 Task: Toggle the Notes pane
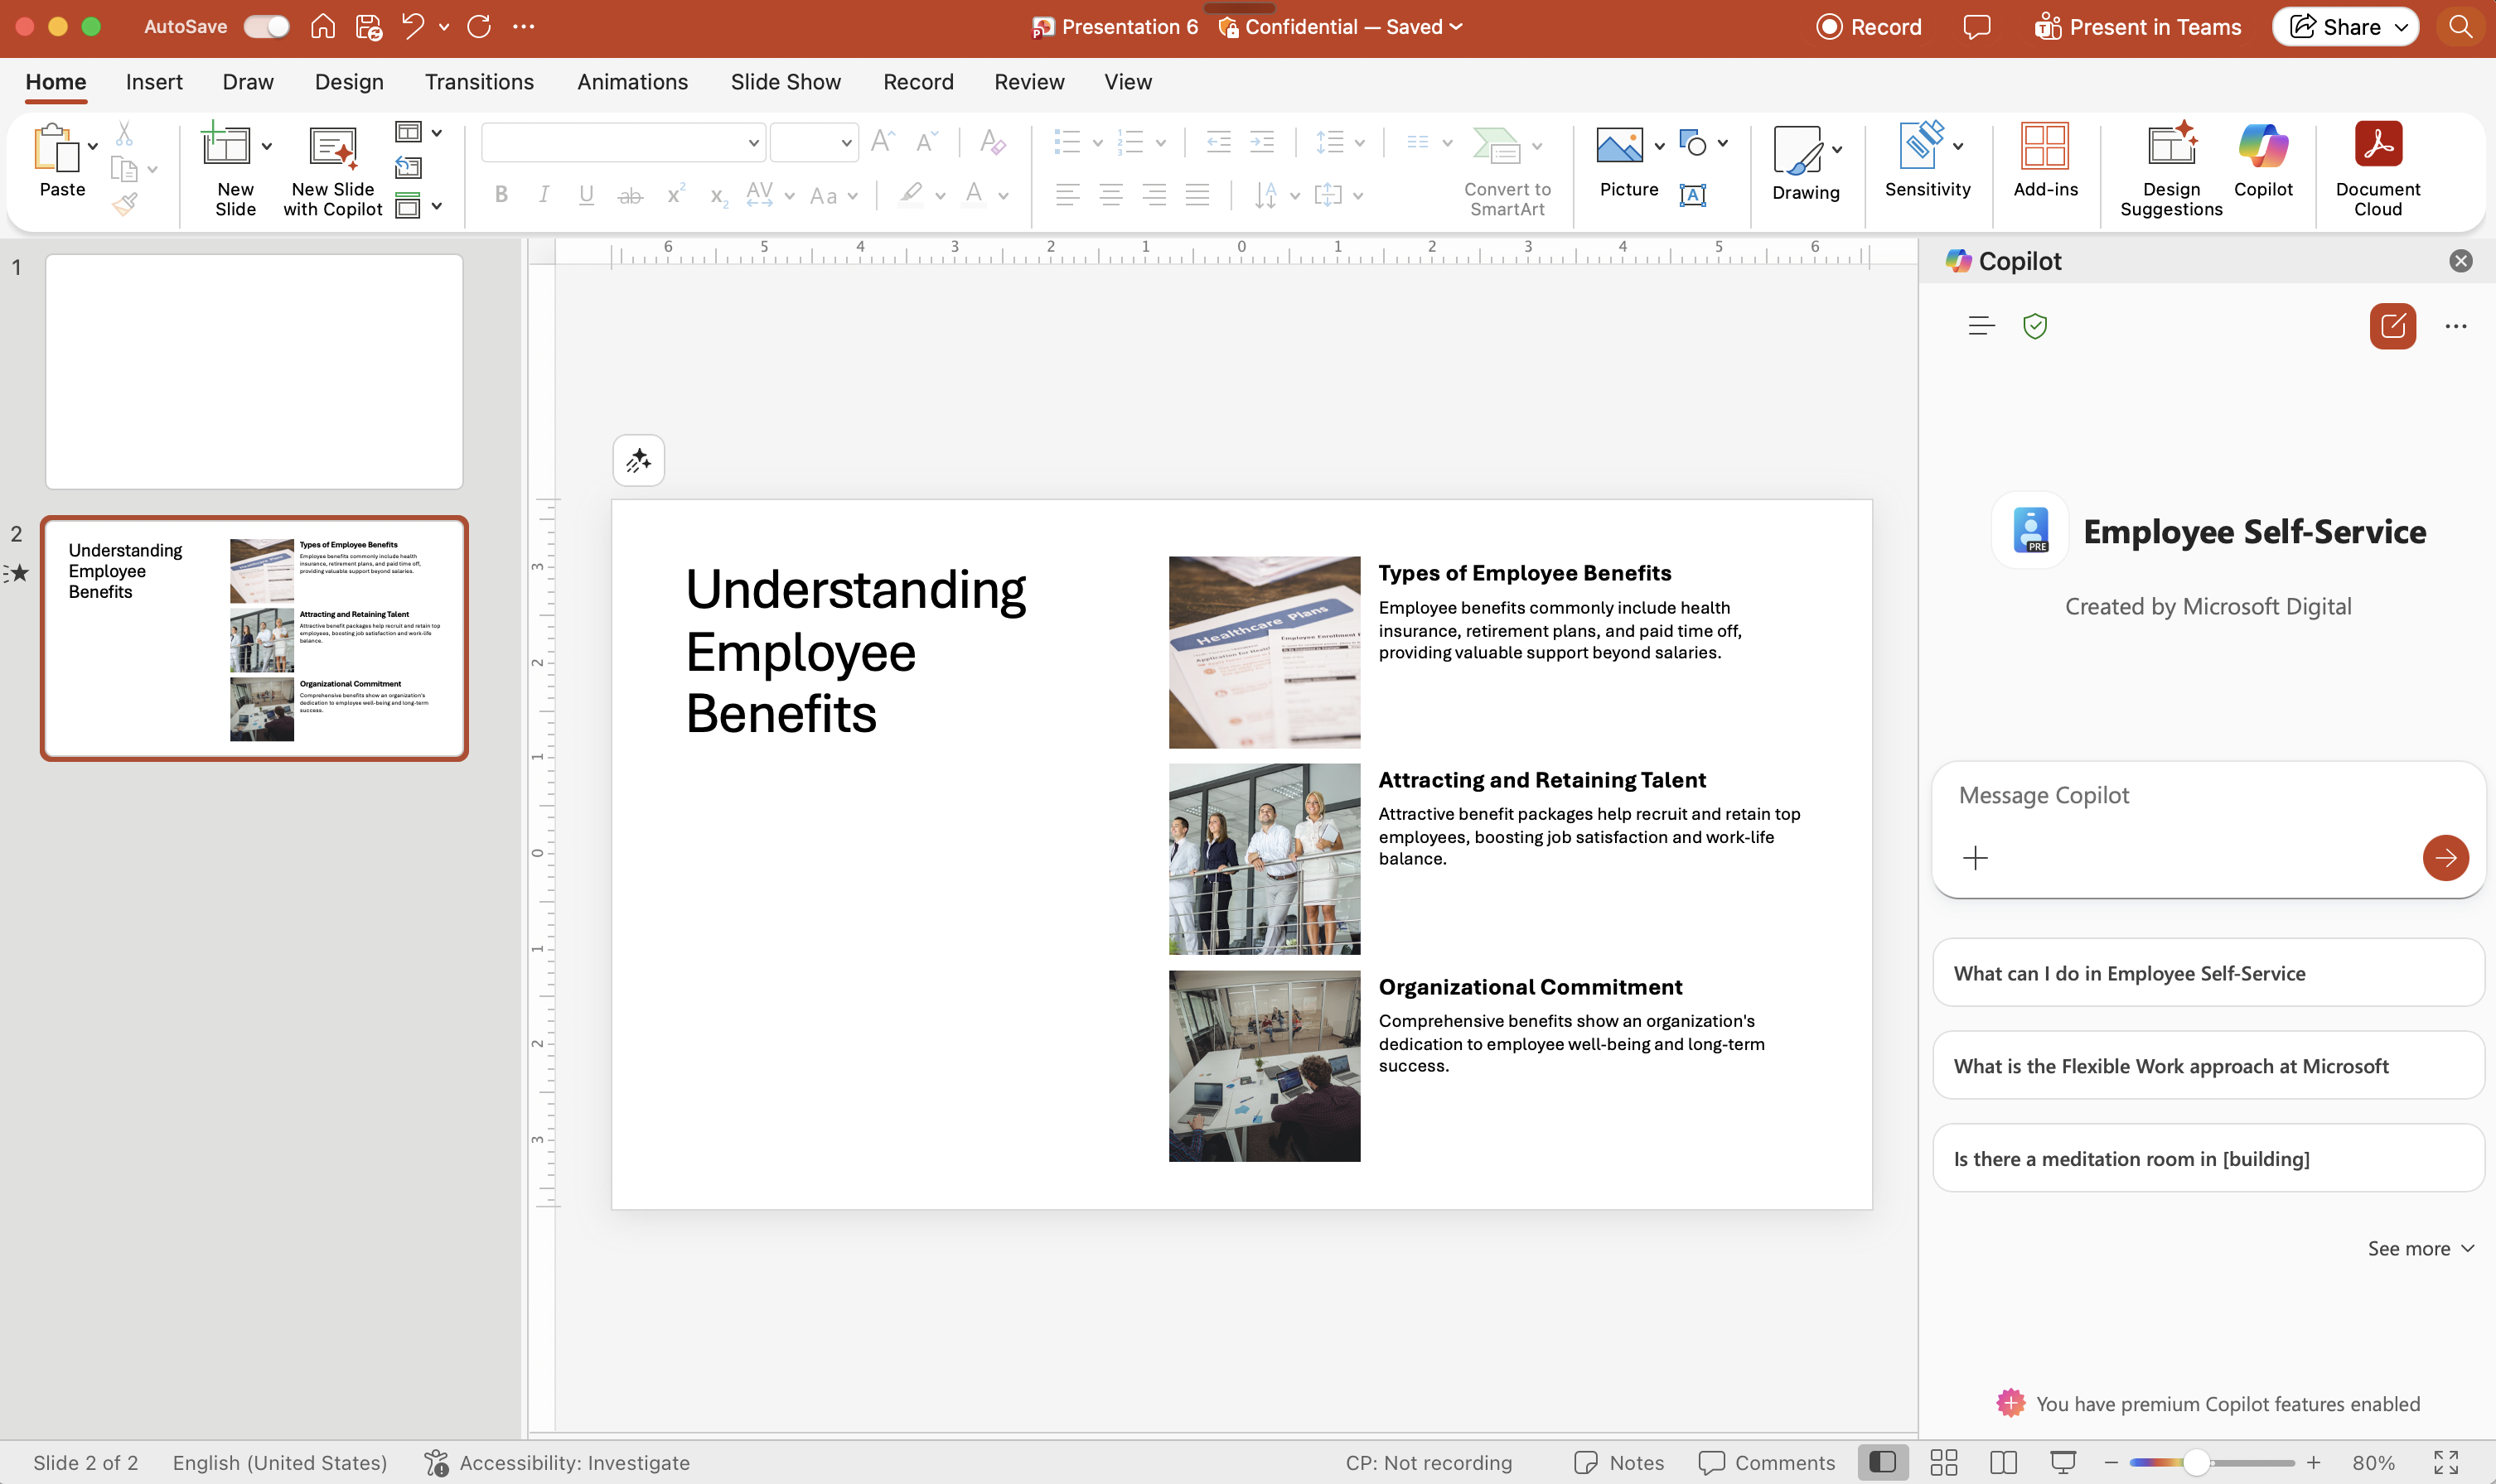1618,1462
